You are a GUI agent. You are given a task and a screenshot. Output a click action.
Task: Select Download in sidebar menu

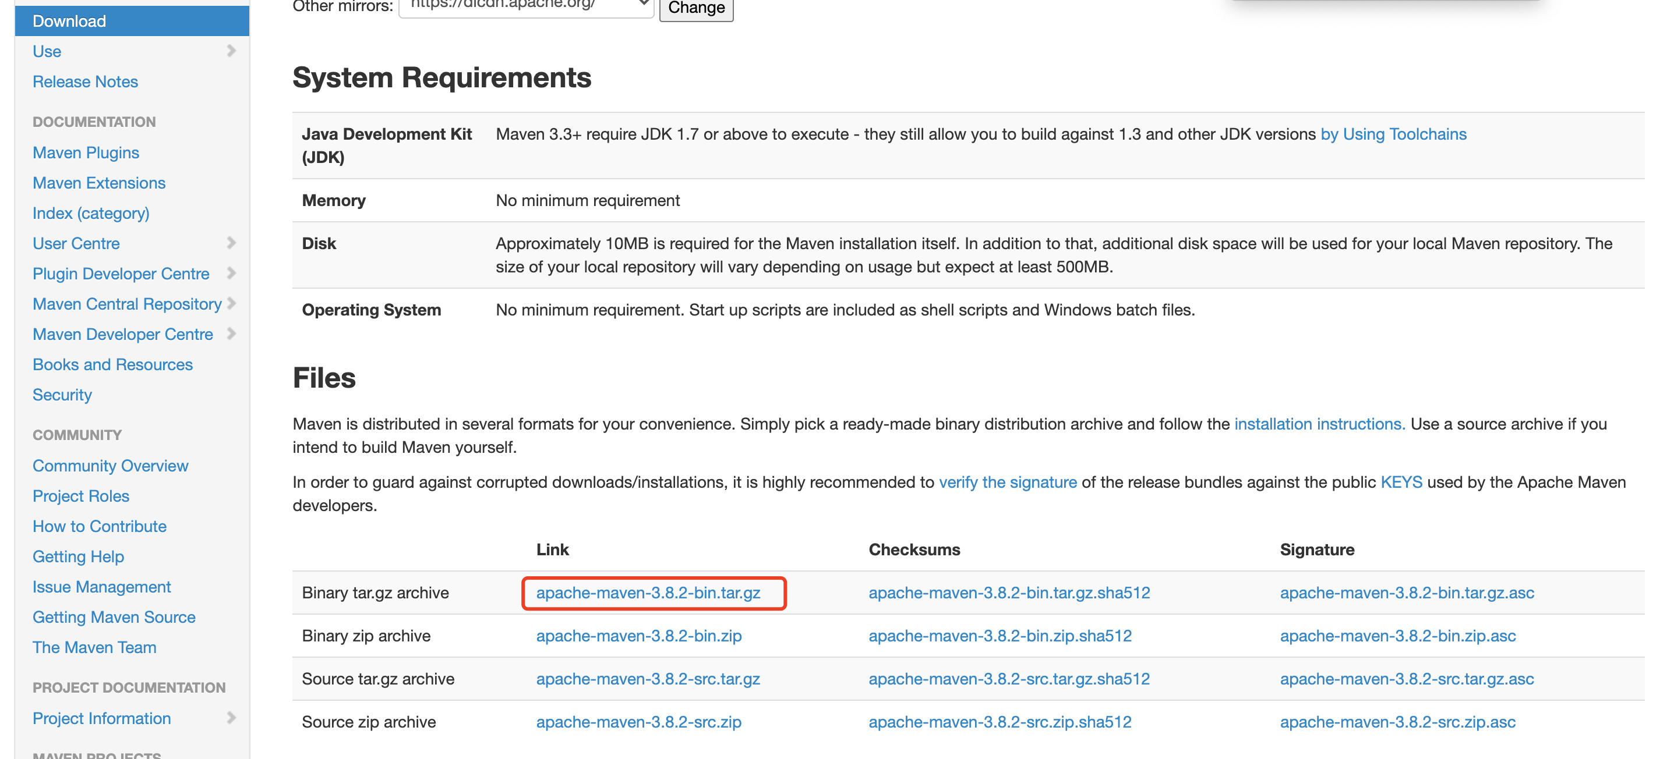click(69, 22)
